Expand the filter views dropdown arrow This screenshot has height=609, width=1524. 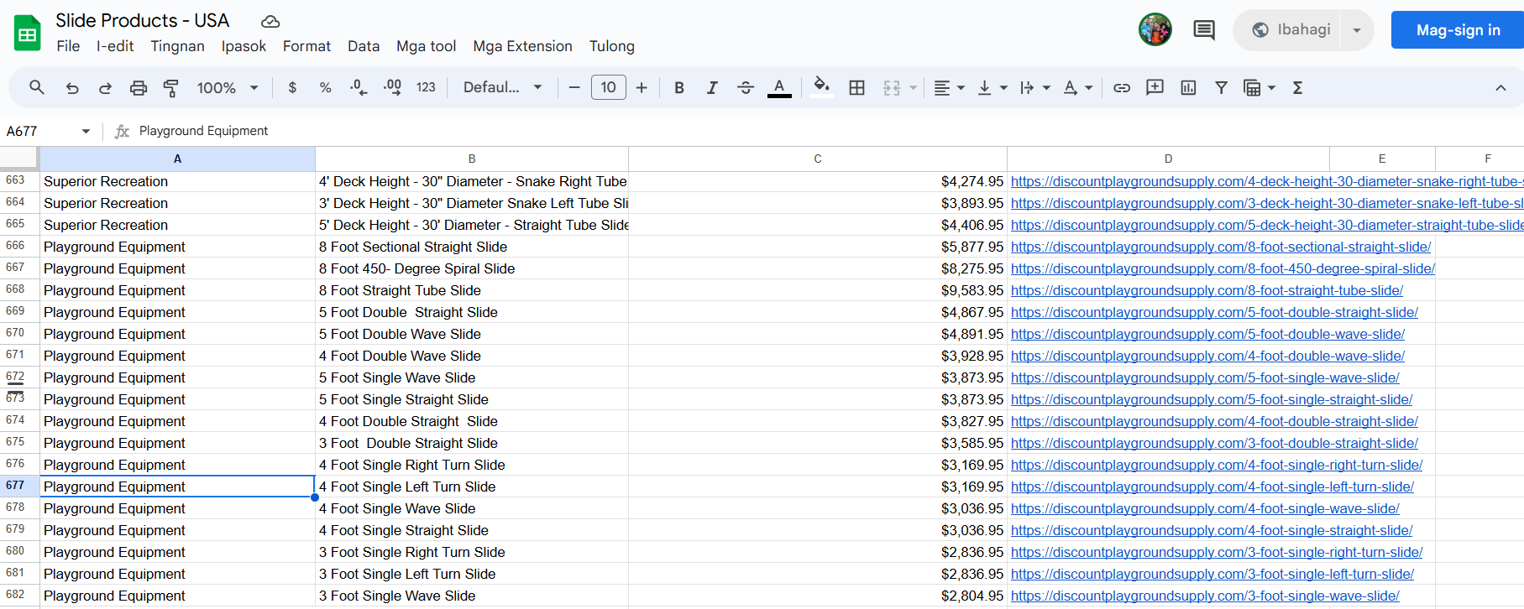(1272, 87)
